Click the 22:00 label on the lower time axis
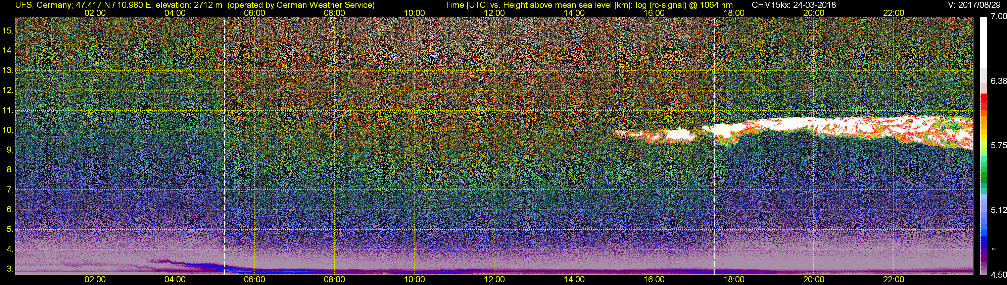The height and width of the screenshot is (285, 1007). pyautogui.click(x=894, y=280)
